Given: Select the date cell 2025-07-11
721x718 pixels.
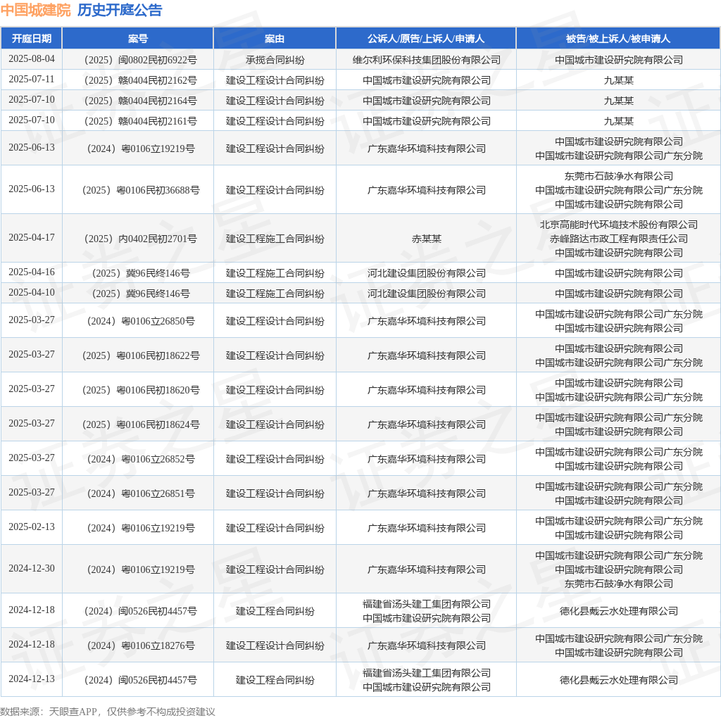Looking at the screenshot, I should [31, 79].
